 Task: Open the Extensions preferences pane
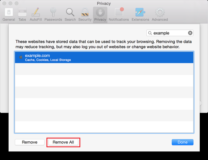tap(140, 14)
